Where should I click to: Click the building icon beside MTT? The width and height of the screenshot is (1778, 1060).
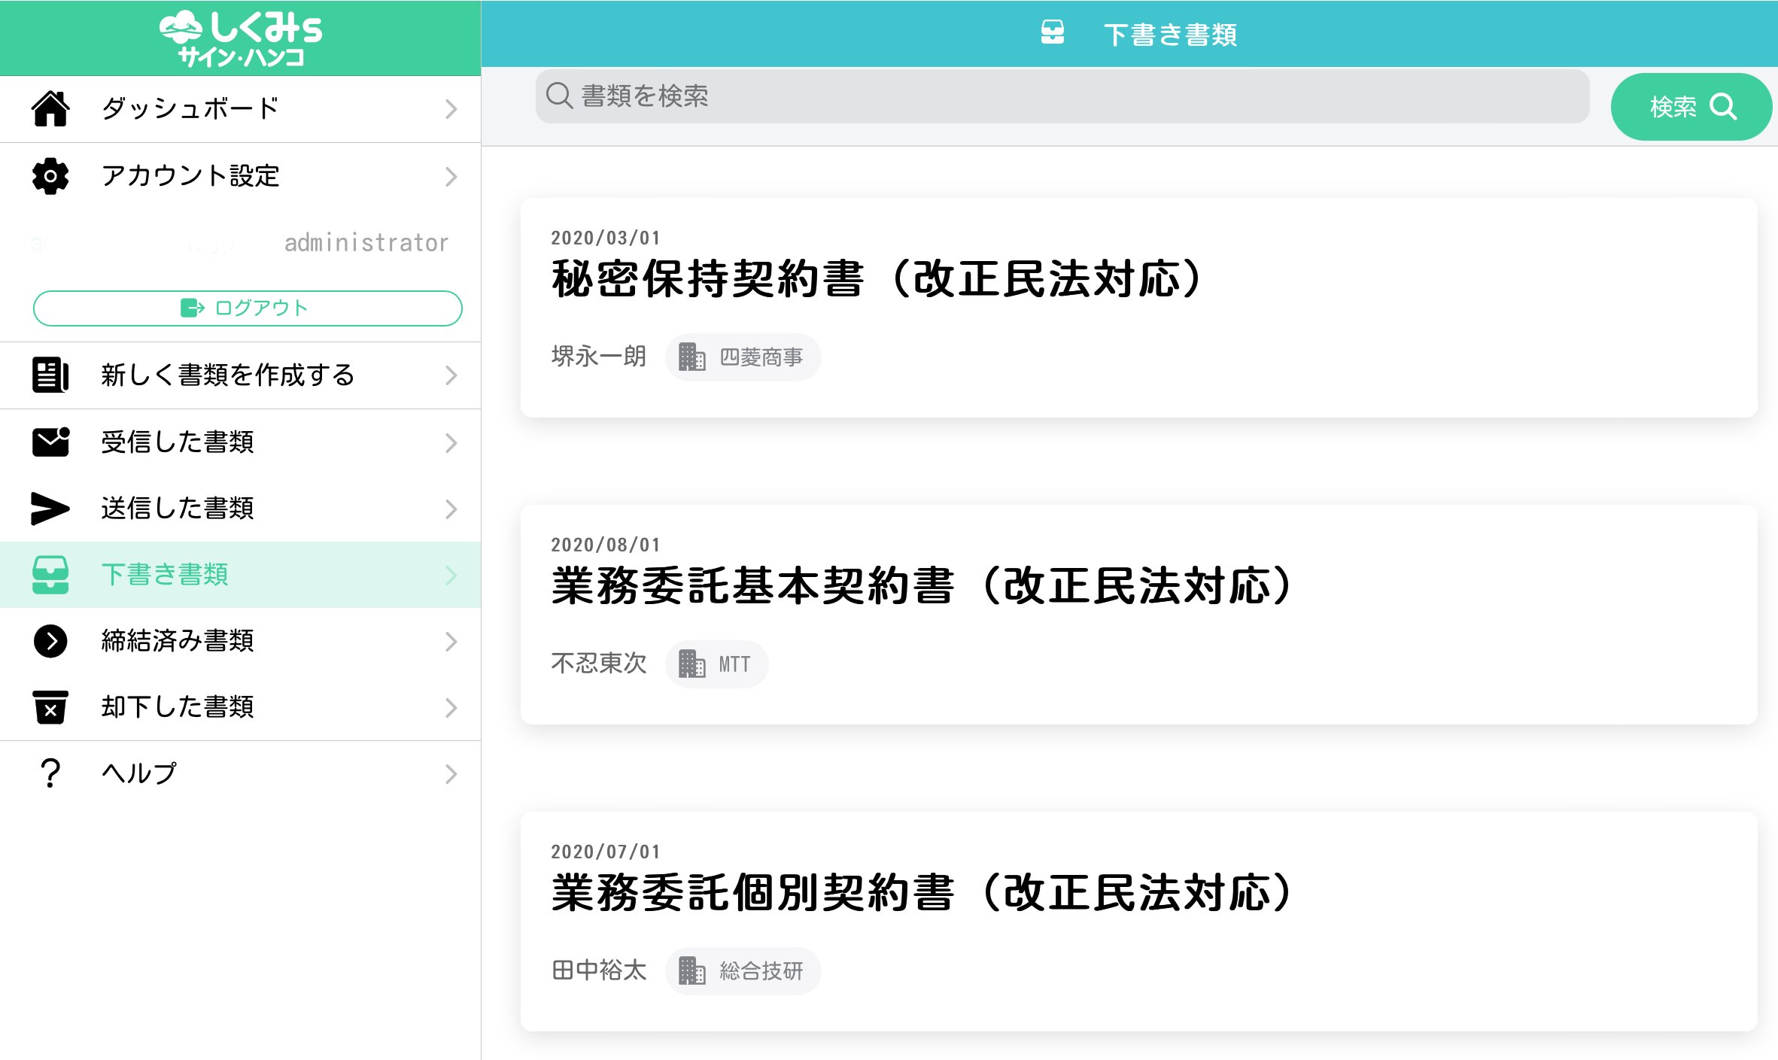[x=691, y=664]
